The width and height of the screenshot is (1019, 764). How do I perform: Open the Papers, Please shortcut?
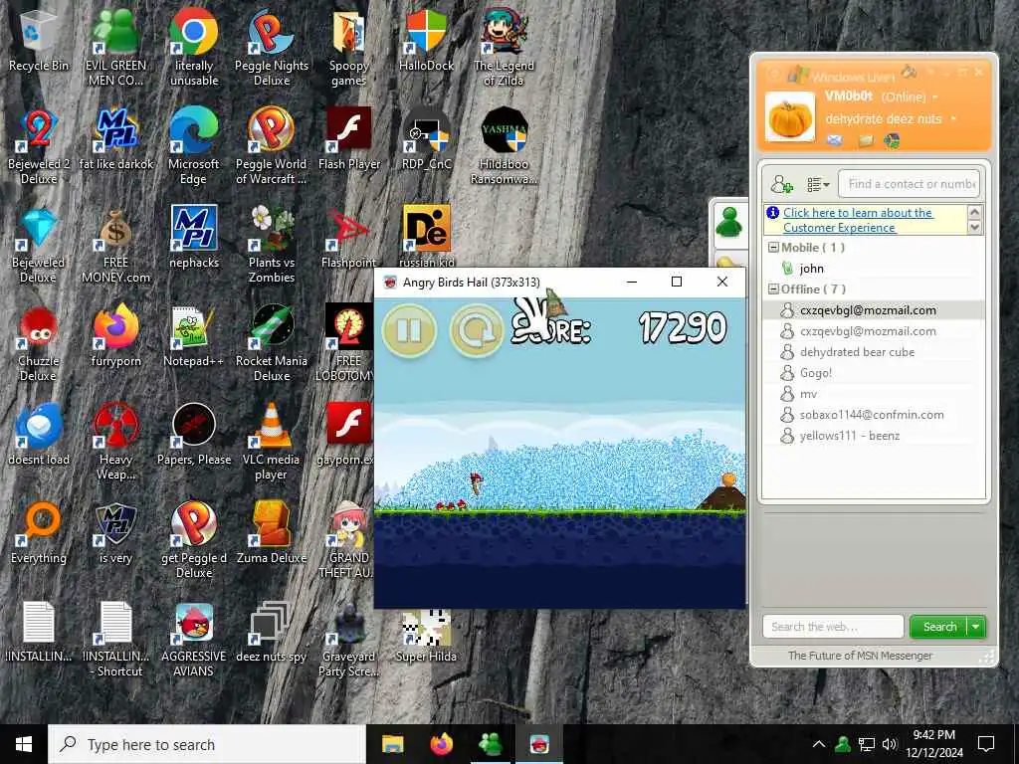194,435
